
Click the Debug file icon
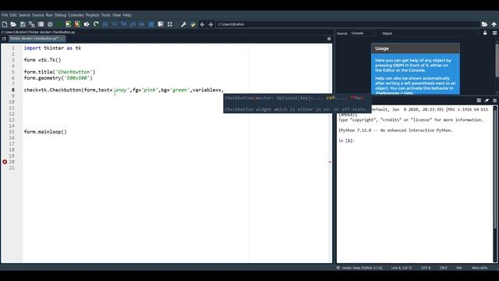coord(105,24)
